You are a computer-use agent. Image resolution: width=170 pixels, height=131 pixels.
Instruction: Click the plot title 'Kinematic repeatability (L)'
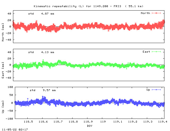59,6
